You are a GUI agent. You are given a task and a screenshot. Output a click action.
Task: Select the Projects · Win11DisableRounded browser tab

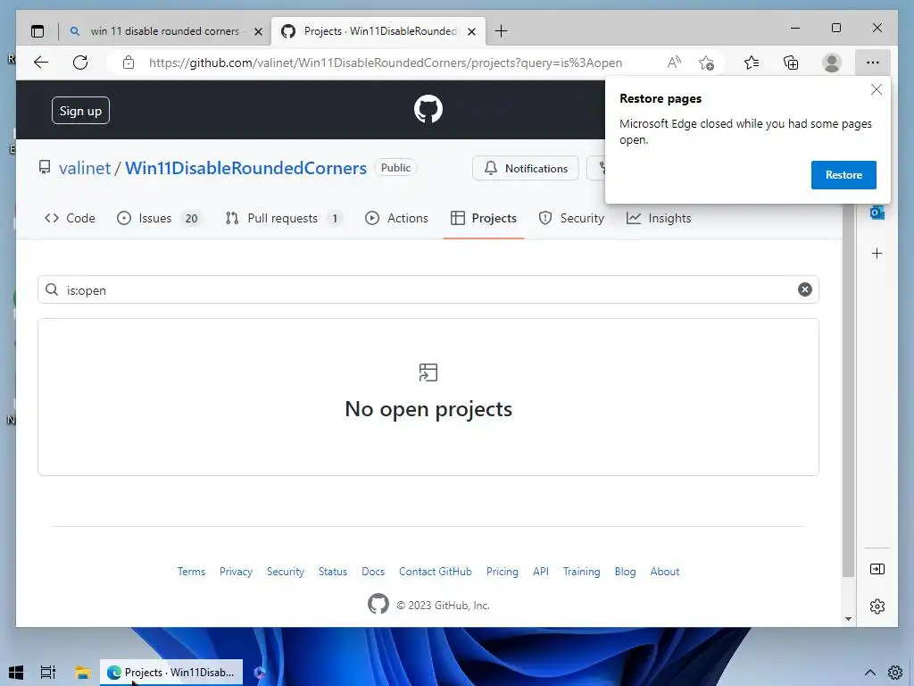378,31
